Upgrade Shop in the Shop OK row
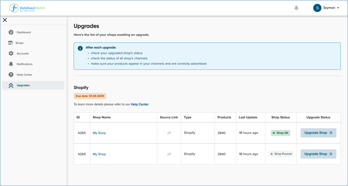 coord(319,133)
